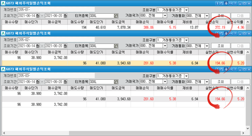Click the app logo icon of 205-02 window
Viewport: 252px width, 136px height.
click(3, 33)
